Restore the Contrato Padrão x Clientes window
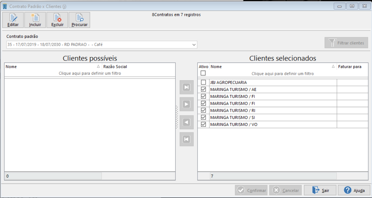 coord(352,6)
